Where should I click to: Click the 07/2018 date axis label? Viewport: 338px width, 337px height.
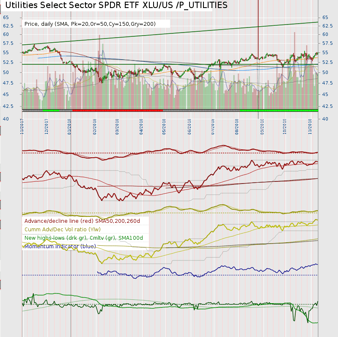[213, 127]
